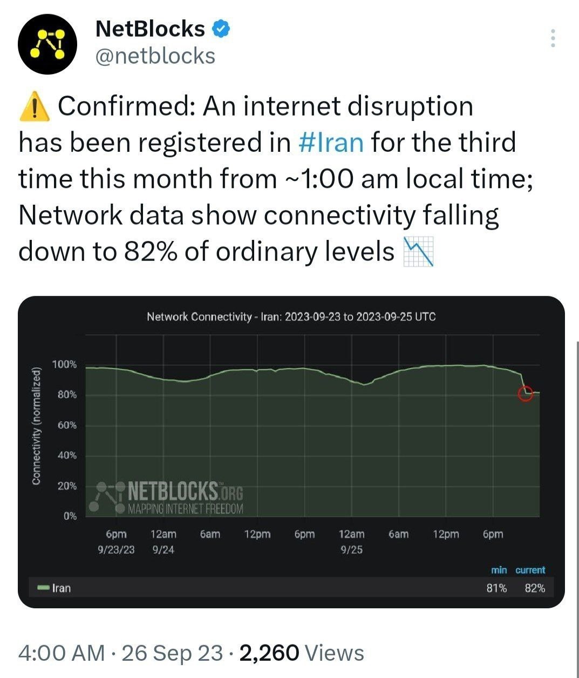Sort legend by the min column
Image resolution: width=579 pixels, height=678 pixels.
click(499, 570)
